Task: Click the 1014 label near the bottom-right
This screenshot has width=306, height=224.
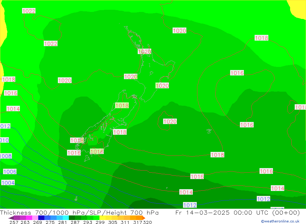Action: coord(278,188)
